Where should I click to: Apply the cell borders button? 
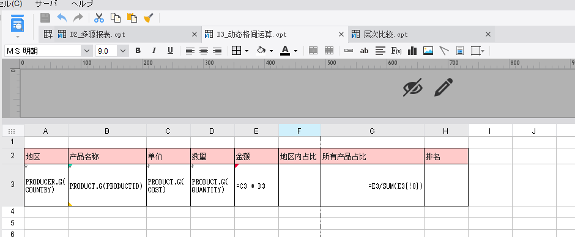pyautogui.click(x=237, y=51)
